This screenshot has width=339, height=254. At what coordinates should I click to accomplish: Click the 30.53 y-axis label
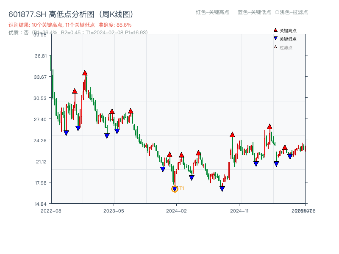40,98
